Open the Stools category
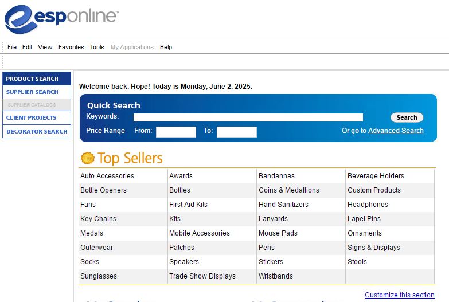 click(x=357, y=262)
